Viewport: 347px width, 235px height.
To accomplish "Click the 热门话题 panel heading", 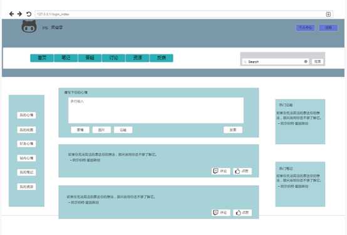I will click(286, 105).
